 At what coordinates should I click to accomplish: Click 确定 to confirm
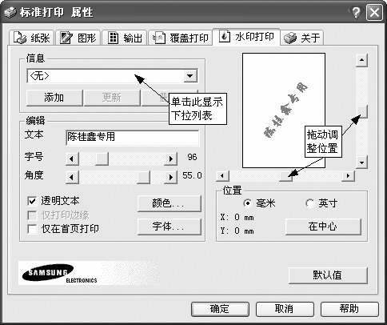tap(220, 309)
